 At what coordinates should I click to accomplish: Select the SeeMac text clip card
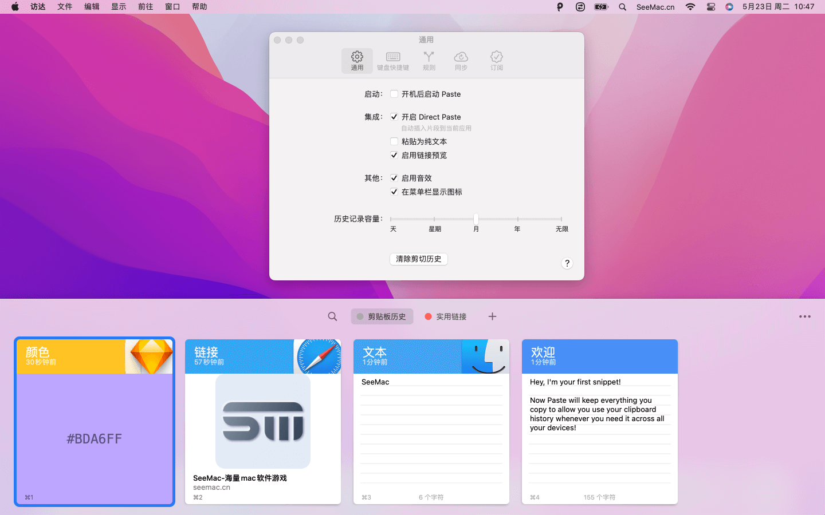[x=431, y=422]
